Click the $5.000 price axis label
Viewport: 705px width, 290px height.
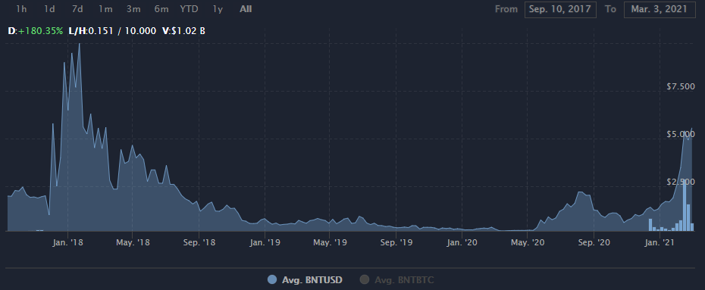pyautogui.click(x=681, y=134)
